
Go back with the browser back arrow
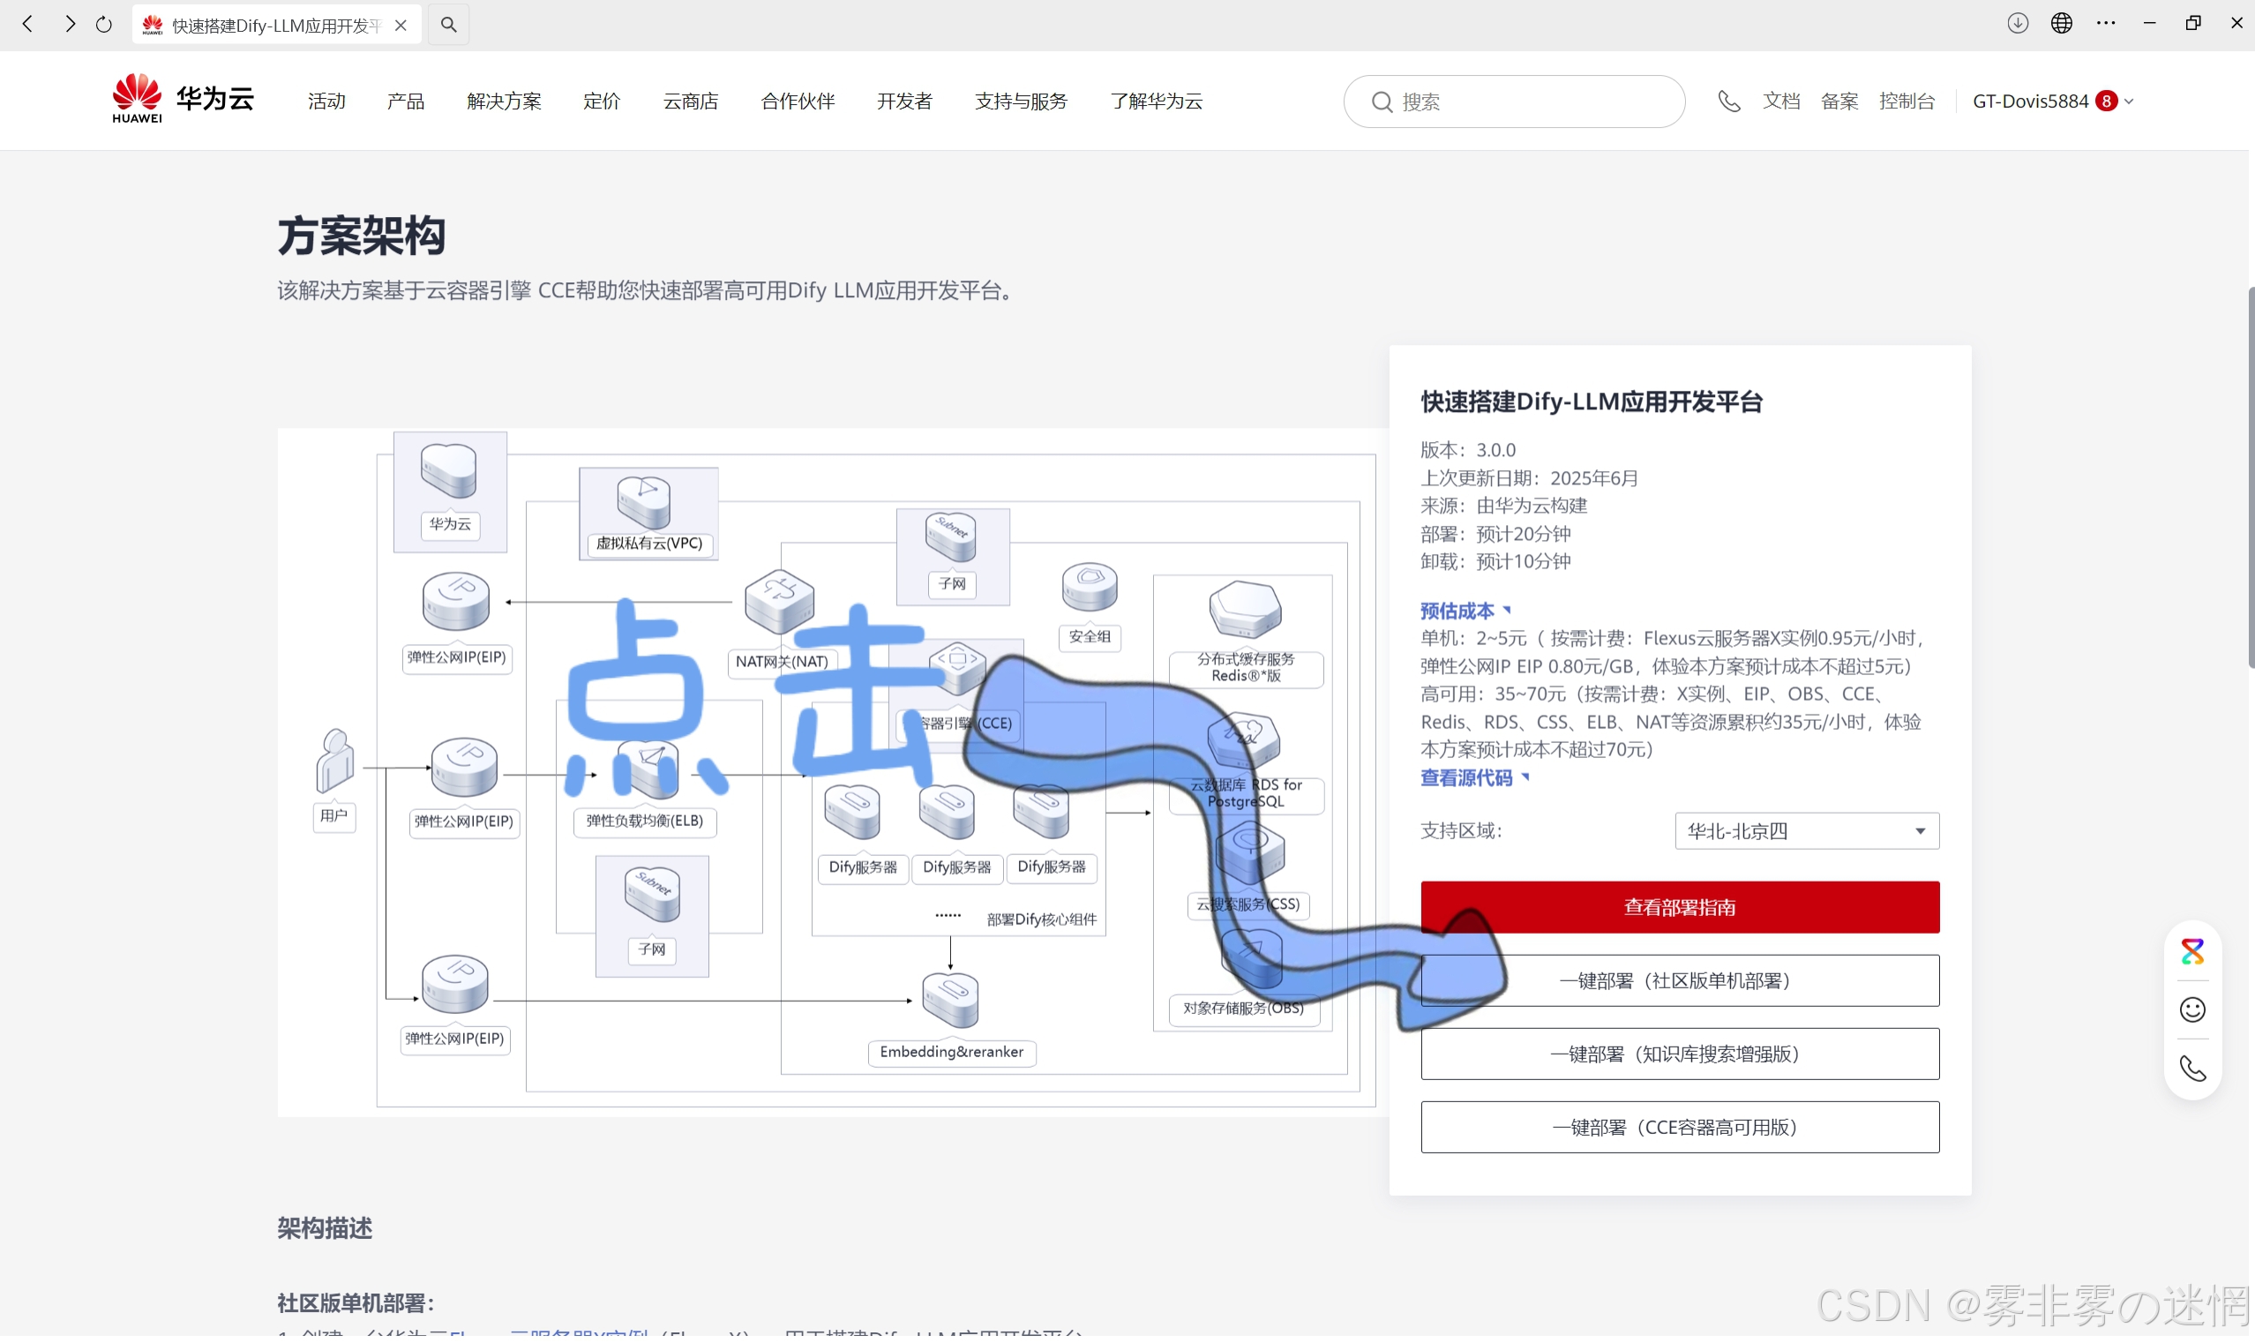coord(27,25)
